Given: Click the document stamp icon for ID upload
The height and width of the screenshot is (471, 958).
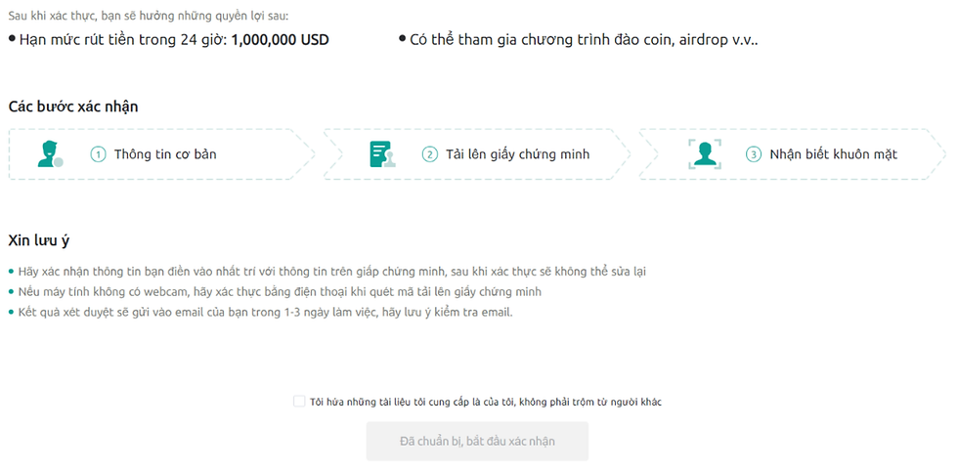Looking at the screenshot, I should (382, 154).
